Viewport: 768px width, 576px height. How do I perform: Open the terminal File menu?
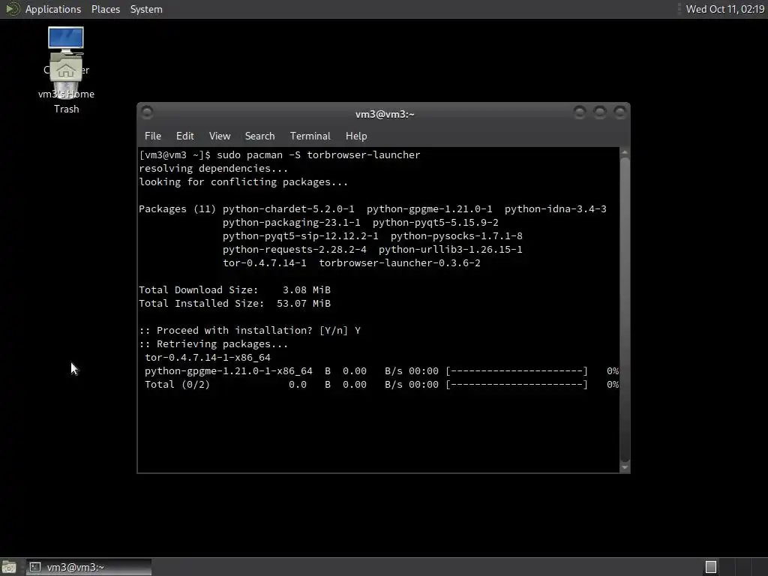(x=153, y=136)
